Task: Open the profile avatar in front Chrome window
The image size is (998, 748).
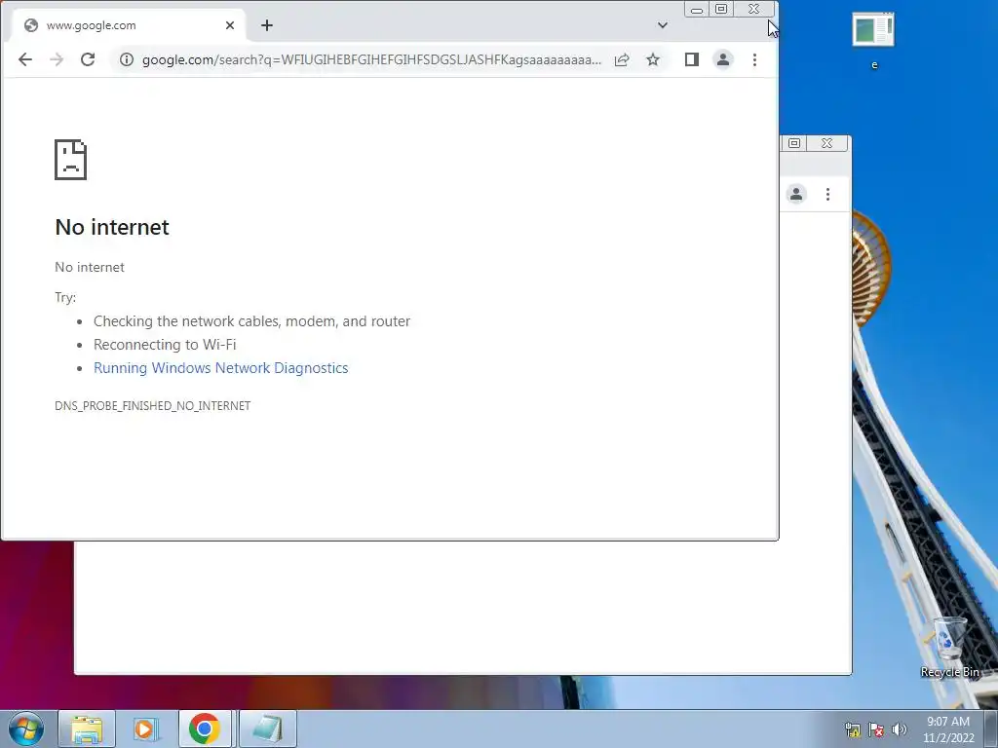Action: [723, 59]
